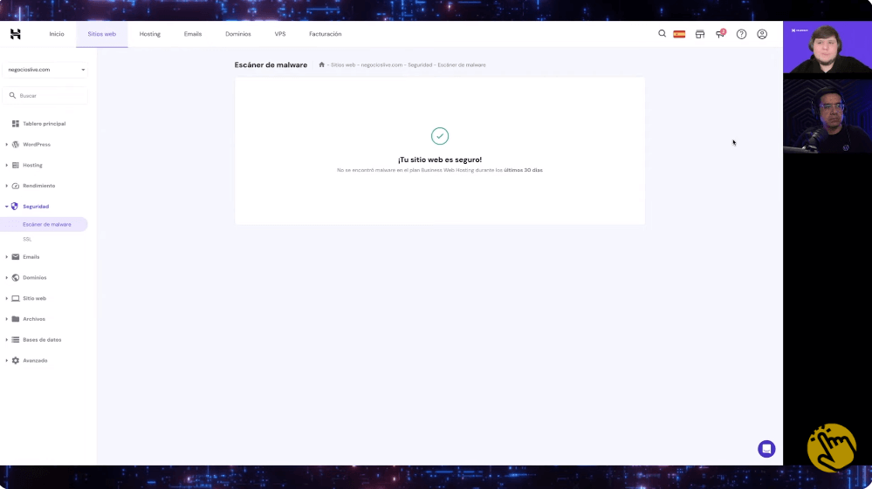Focus the Buscar sidebar search field
Screen dimensions: 872x489
pyautogui.click(x=45, y=96)
